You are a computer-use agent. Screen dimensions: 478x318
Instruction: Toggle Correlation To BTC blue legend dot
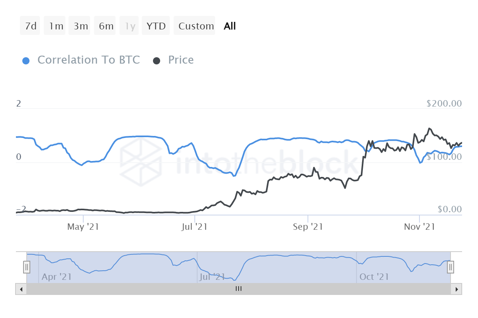click(x=25, y=60)
